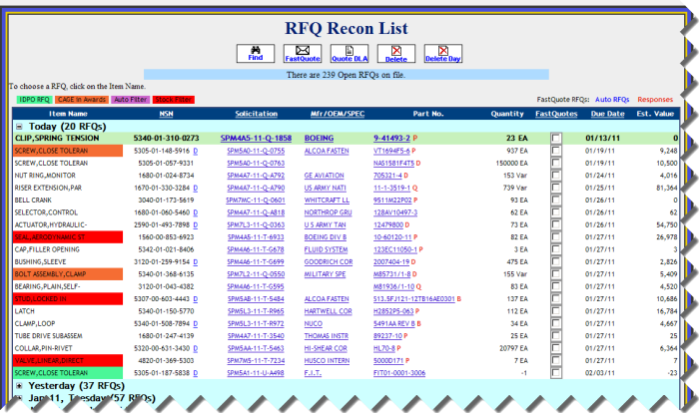The width and height of the screenshot is (699, 413).
Task: Tick FastQuote checkbox for NUT RING,MONITOR row
Action: (x=556, y=176)
